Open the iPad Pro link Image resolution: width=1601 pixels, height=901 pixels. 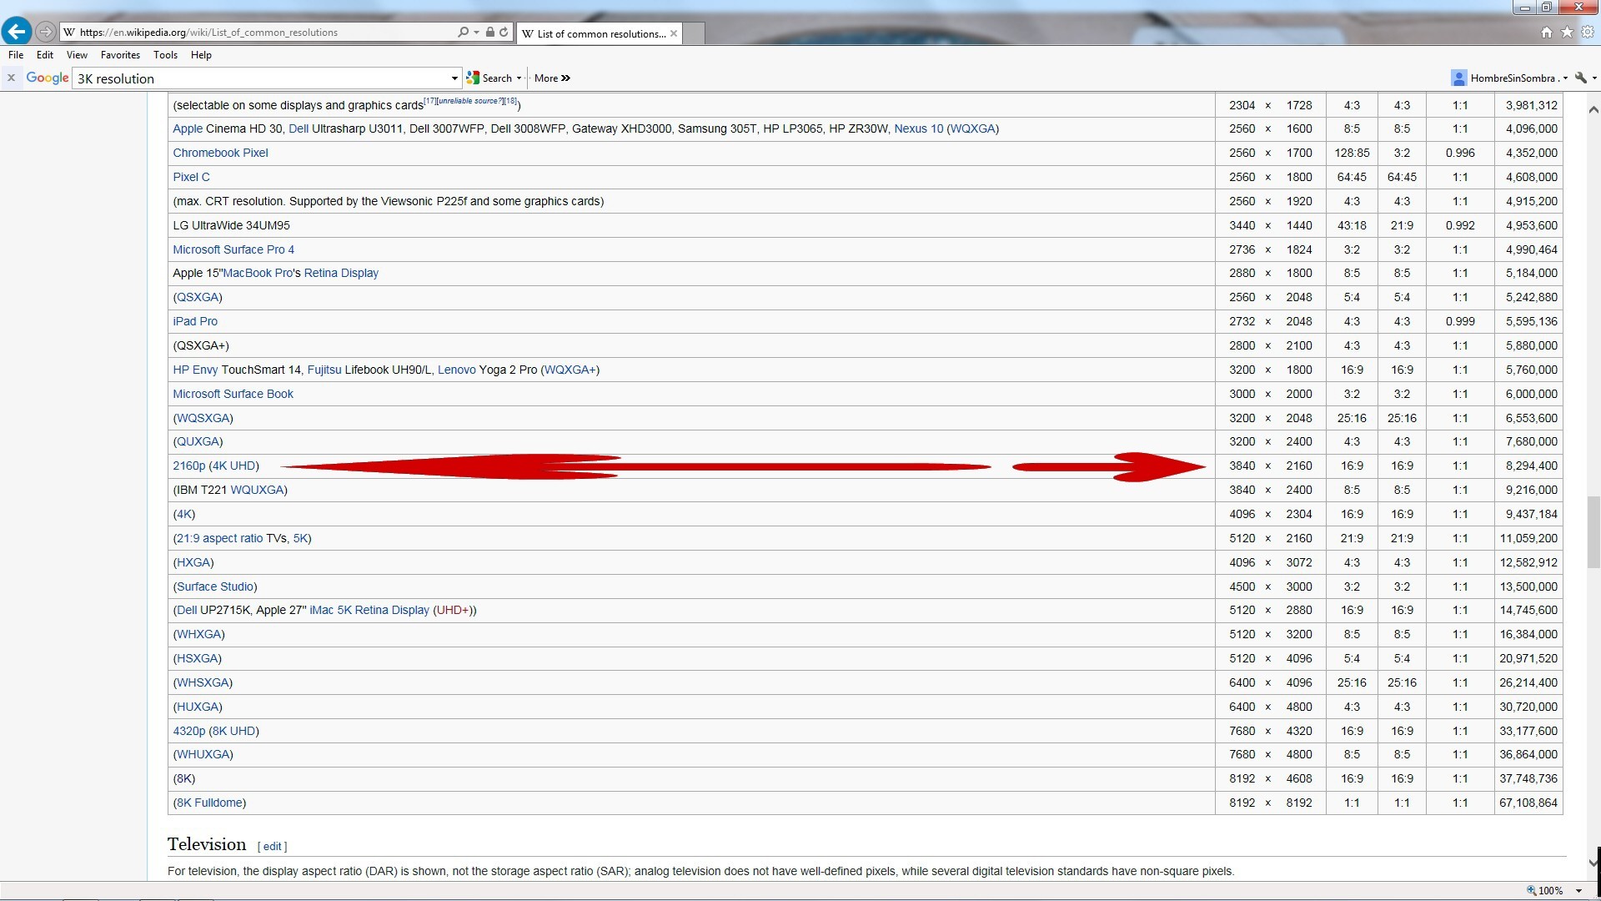click(195, 321)
